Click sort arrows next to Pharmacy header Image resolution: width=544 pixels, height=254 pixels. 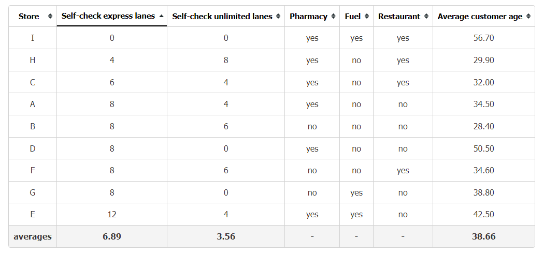pyautogui.click(x=334, y=16)
